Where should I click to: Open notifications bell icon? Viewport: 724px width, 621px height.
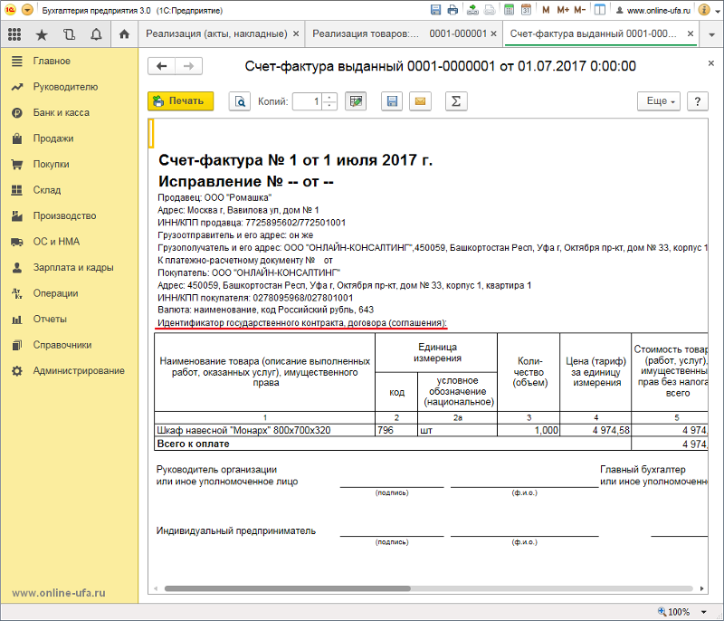click(x=96, y=34)
